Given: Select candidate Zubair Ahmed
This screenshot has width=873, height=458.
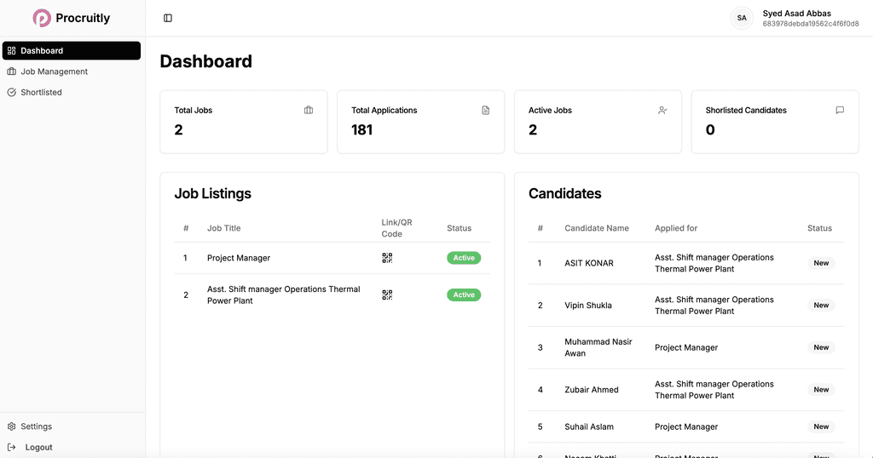Looking at the screenshot, I should point(592,390).
